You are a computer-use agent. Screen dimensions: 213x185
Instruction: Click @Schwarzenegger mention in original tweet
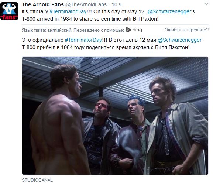coord(169,11)
